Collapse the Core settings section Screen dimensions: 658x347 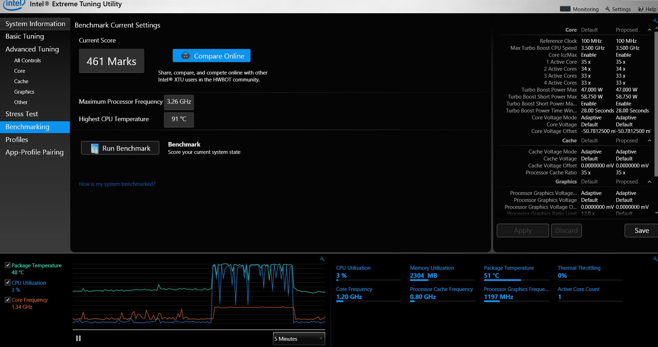click(x=649, y=30)
